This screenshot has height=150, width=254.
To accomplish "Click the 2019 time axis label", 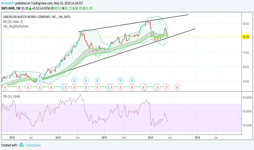I will [197, 137].
